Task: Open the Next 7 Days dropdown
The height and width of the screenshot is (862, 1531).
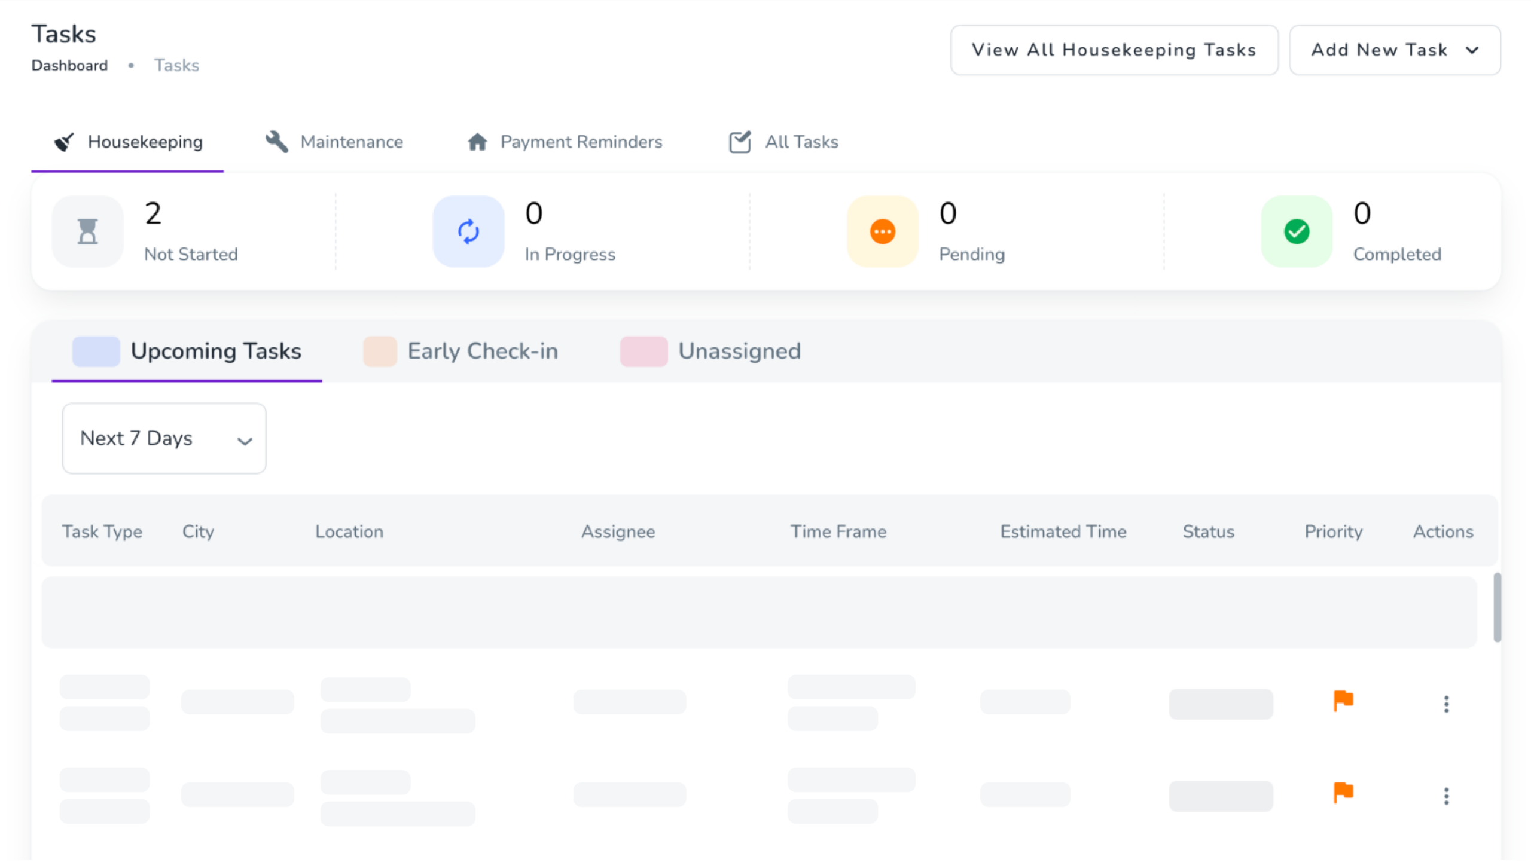Action: click(164, 438)
